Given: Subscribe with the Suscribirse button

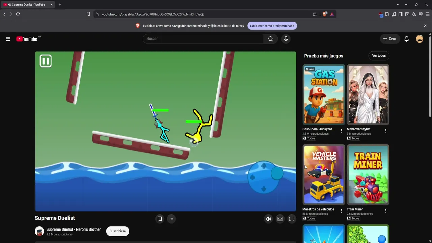Looking at the screenshot, I should [117, 231].
